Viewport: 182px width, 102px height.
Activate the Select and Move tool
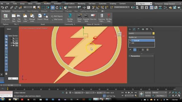tap(53, 8)
